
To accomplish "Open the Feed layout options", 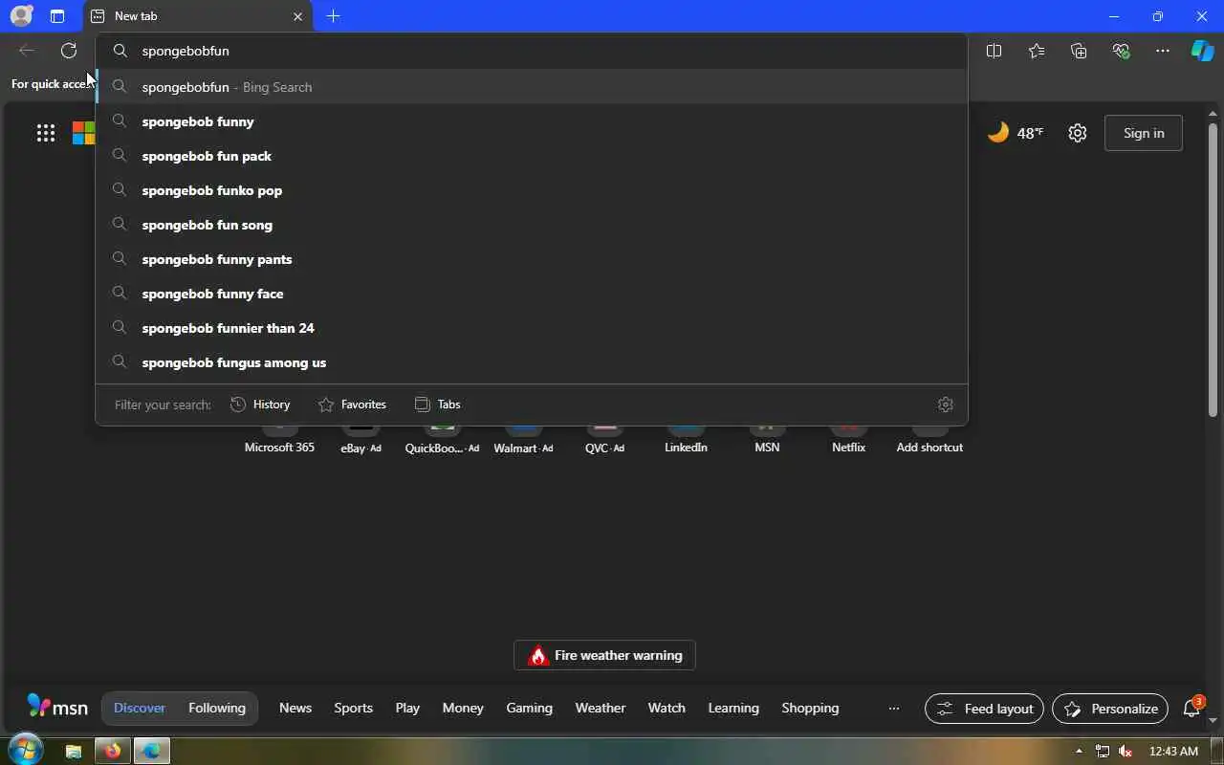I will tap(984, 709).
